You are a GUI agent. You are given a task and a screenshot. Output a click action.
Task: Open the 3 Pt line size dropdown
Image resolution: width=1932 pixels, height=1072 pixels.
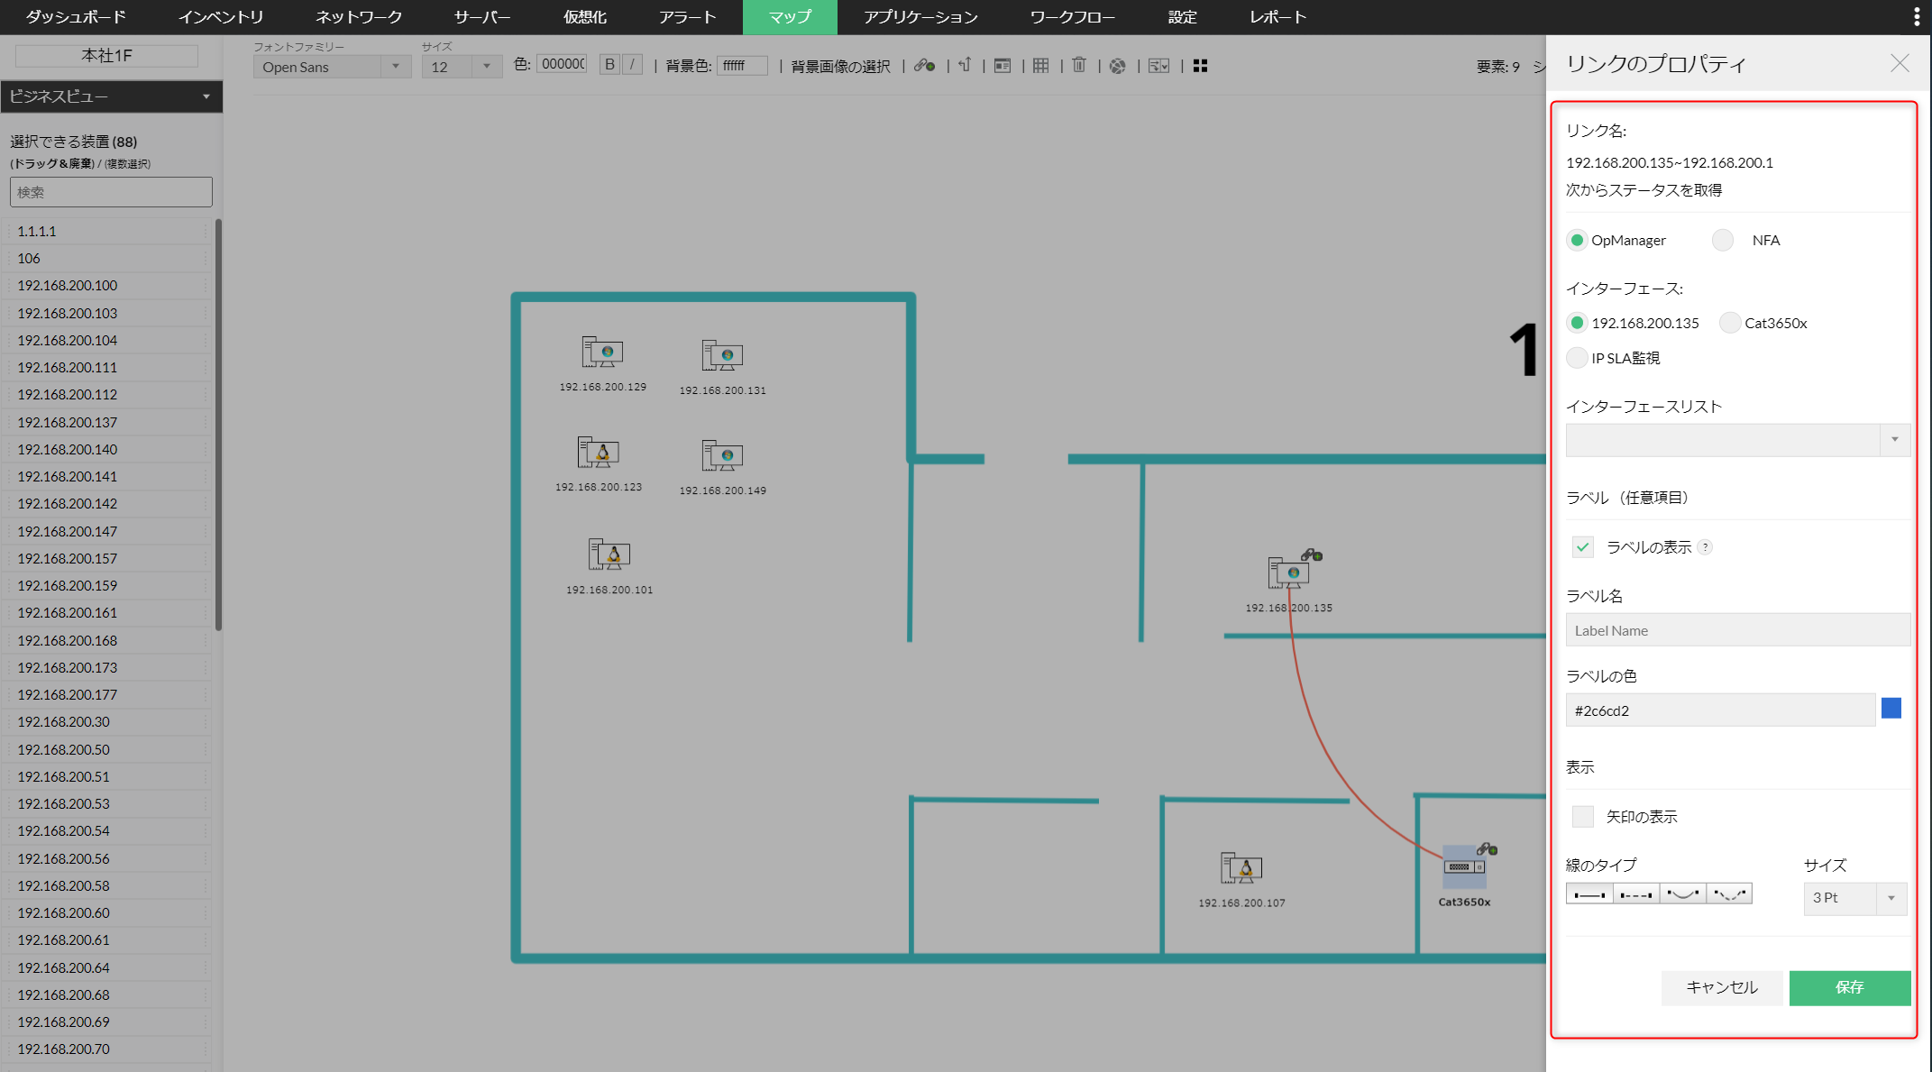click(1854, 898)
